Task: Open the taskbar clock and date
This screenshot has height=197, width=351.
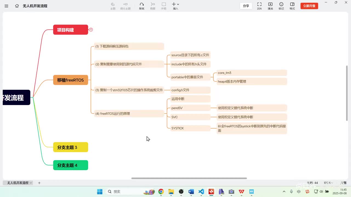Action: [339, 191]
